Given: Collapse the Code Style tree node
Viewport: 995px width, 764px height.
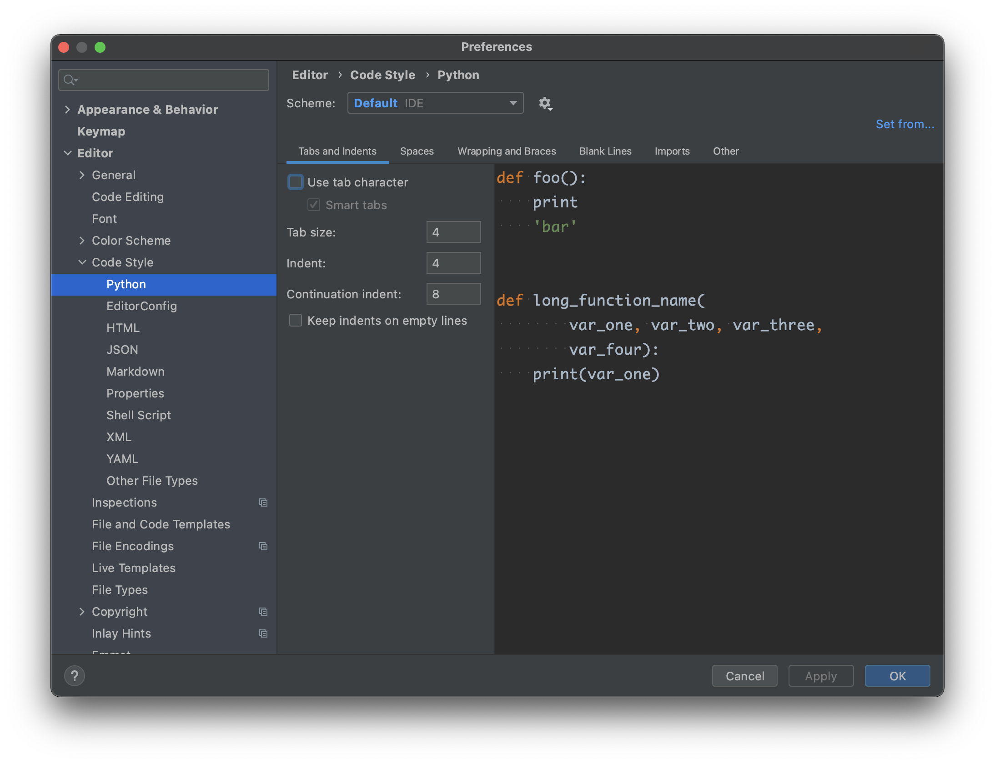Looking at the screenshot, I should (x=82, y=262).
